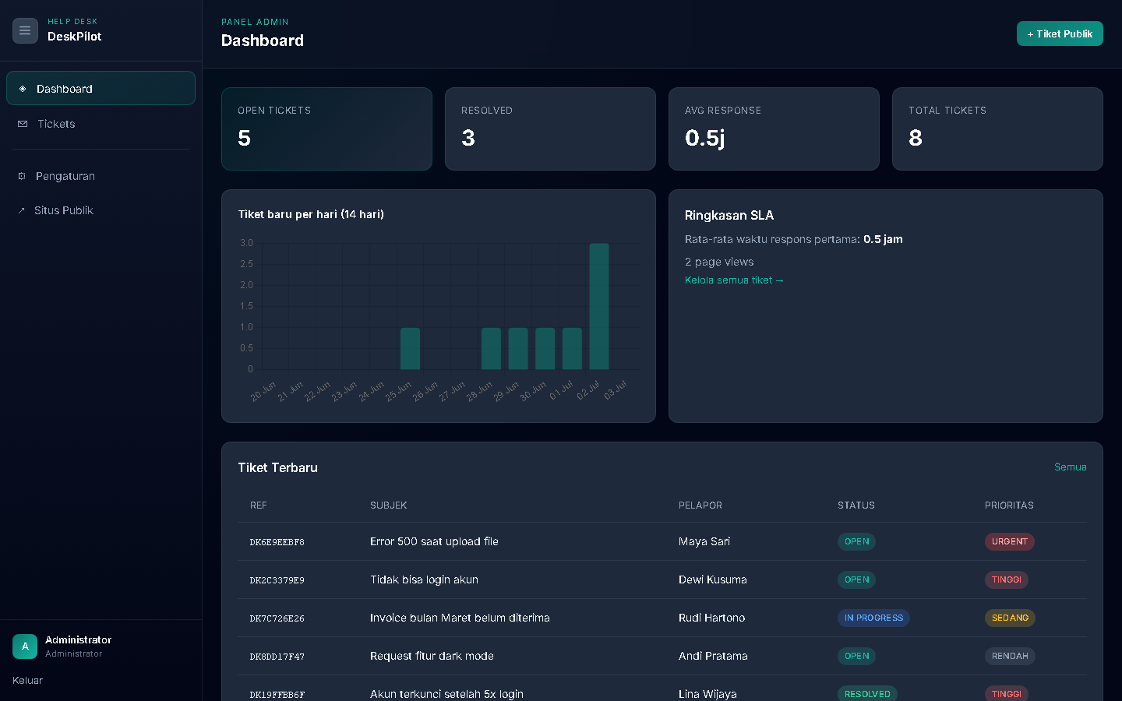This screenshot has height=701, width=1122.
Task: Click OPEN status badge for Maya Sari
Action: (x=856, y=541)
